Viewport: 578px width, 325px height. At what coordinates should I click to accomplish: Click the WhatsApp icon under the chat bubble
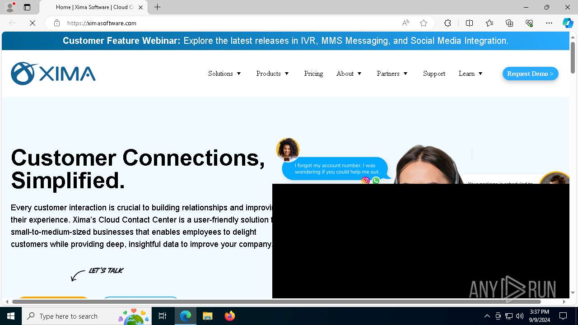(x=376, y=181)
